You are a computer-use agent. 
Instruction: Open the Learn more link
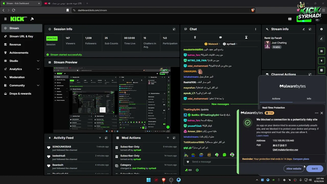pyautogui.click(x=262, y=136)
